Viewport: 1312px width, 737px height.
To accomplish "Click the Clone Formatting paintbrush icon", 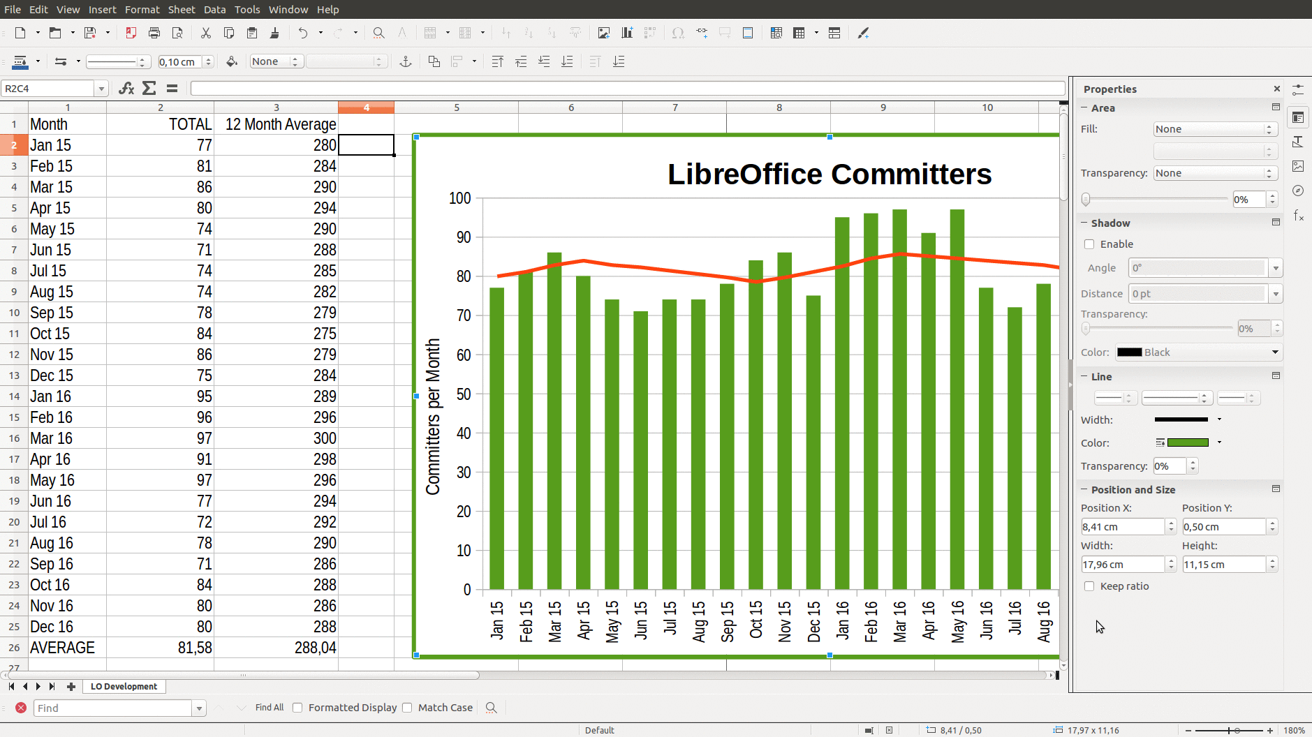I will (x=274, y=33).
